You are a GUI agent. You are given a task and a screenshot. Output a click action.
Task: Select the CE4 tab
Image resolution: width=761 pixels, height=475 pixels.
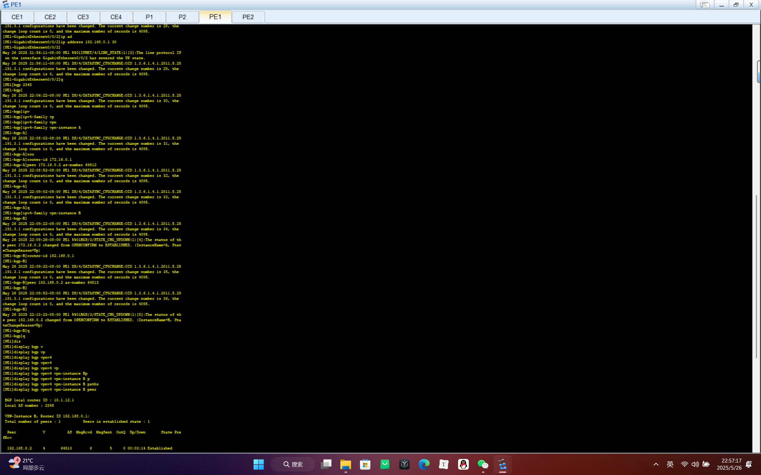pyautogui.click(x=116, y=17)
